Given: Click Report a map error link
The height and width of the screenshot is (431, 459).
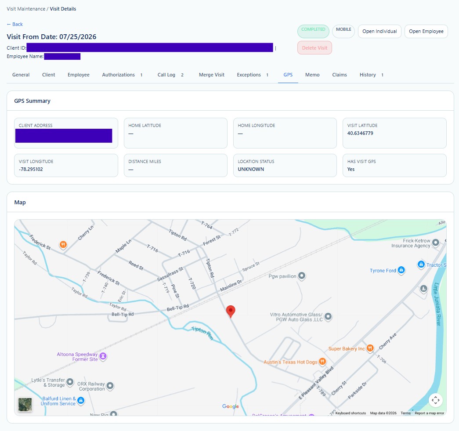Looking at the screenshot, I should click(x=429, y=413).
